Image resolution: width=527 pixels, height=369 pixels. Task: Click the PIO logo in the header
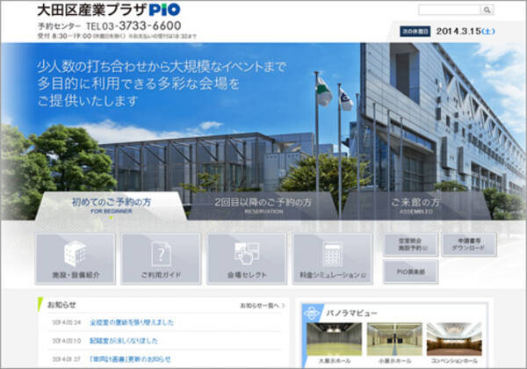click(165, 10)
